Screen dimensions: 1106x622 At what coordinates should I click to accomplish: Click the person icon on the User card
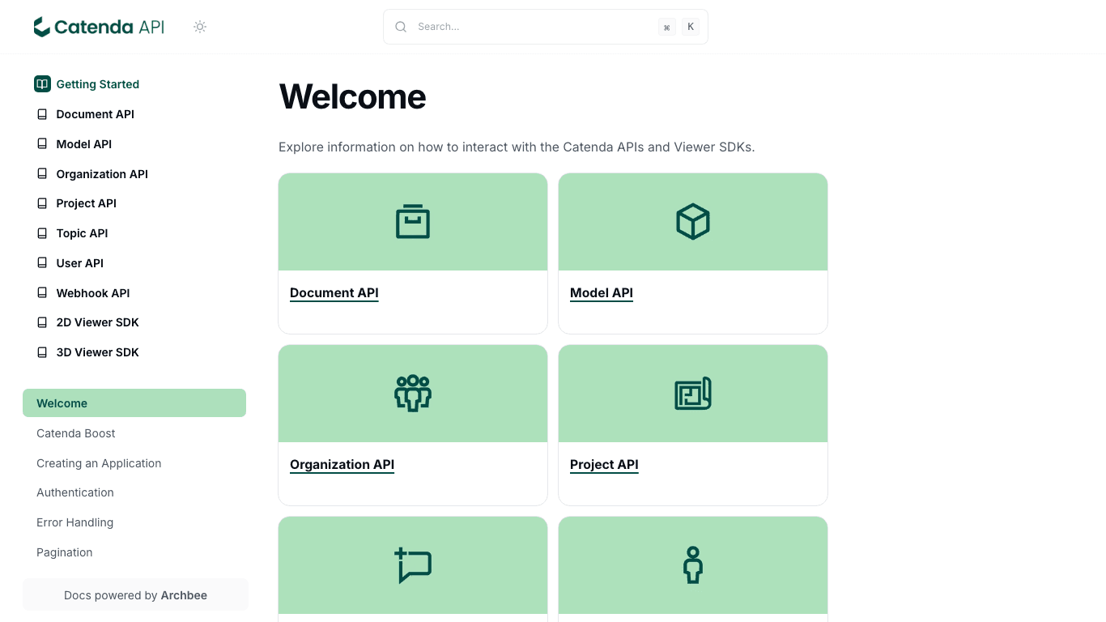tap(692, 565)
